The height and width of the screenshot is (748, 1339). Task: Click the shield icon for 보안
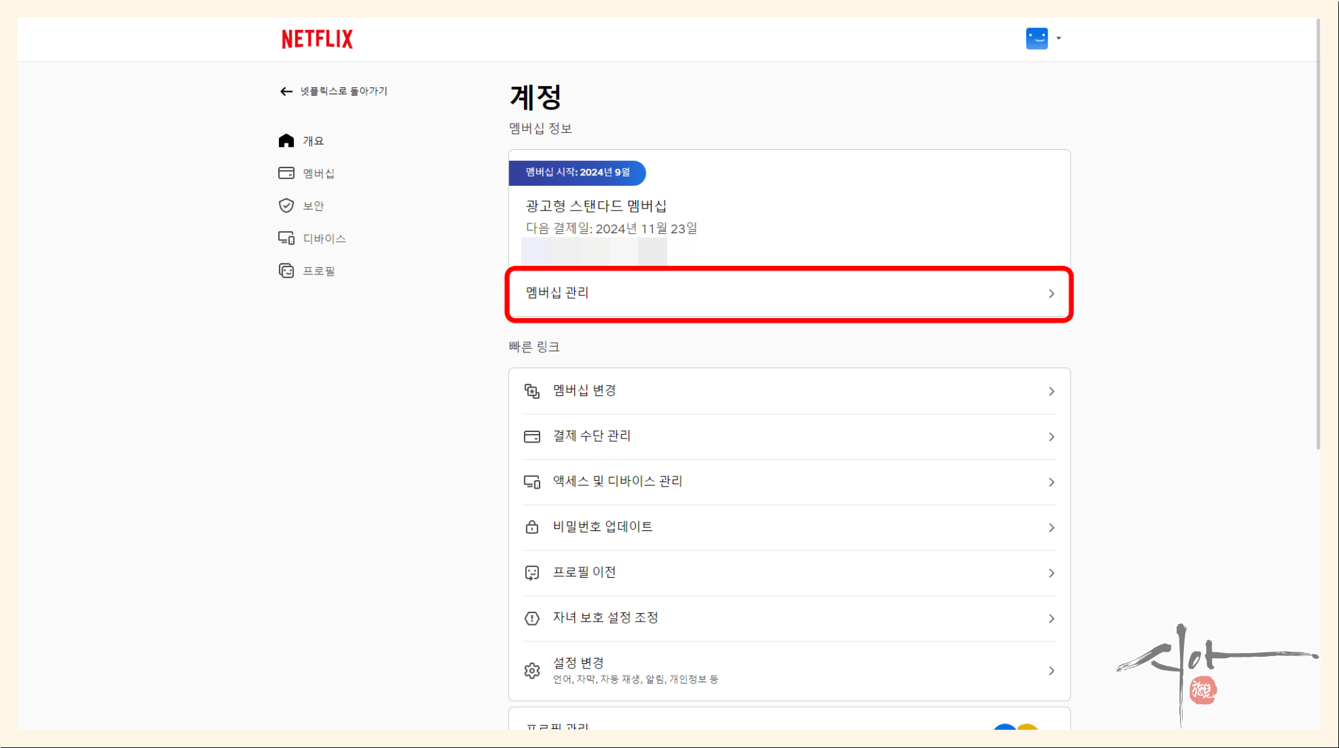coord(286,206)
